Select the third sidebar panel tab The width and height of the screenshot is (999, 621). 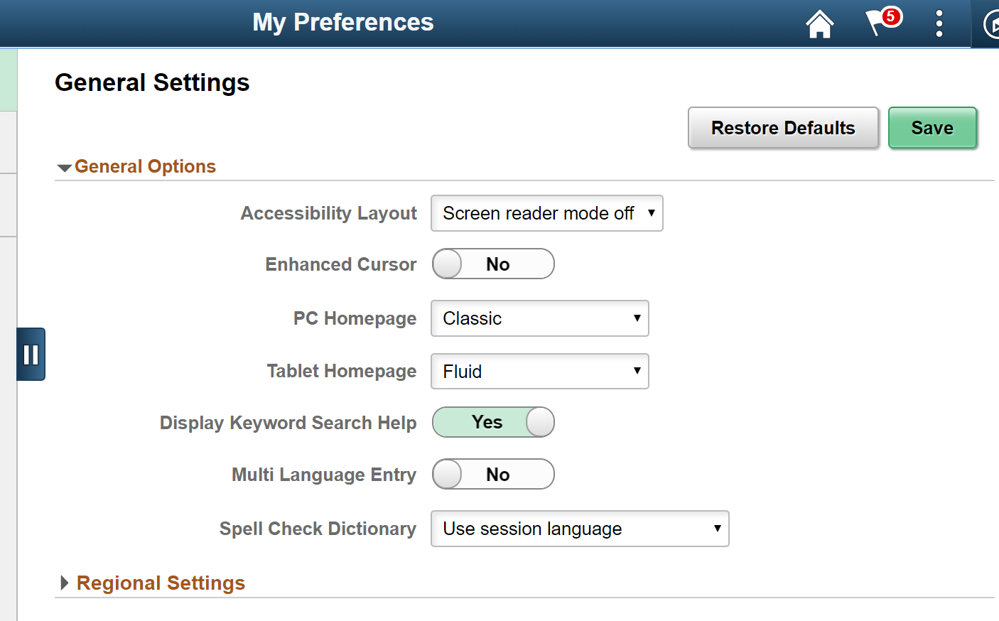[x=7, y=206]
